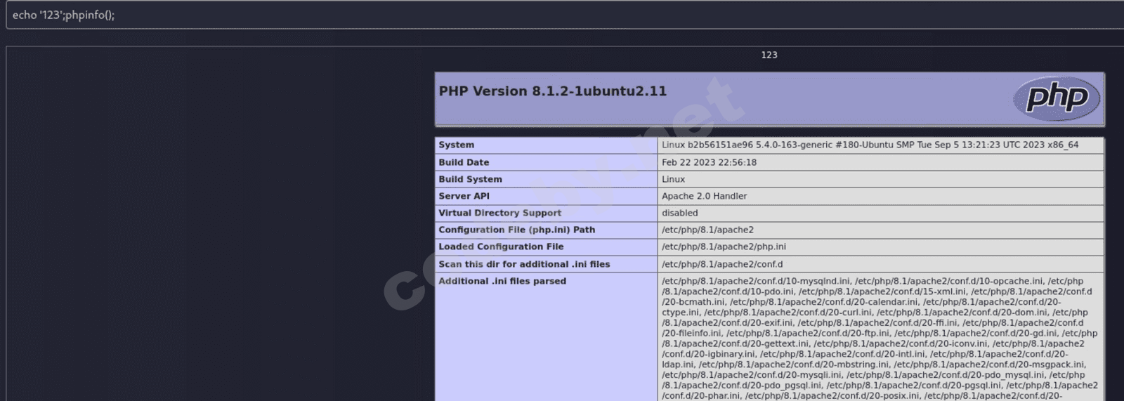This screenshot has width=1124, height=401.
Task: Select 'Scan this dir for additional .ini files' label
Action: (x=524, y=264)
